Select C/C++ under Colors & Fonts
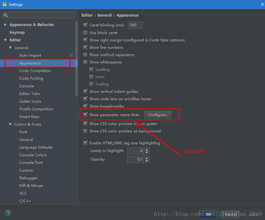This screenshot has height=220, width=265. [25, 201]
